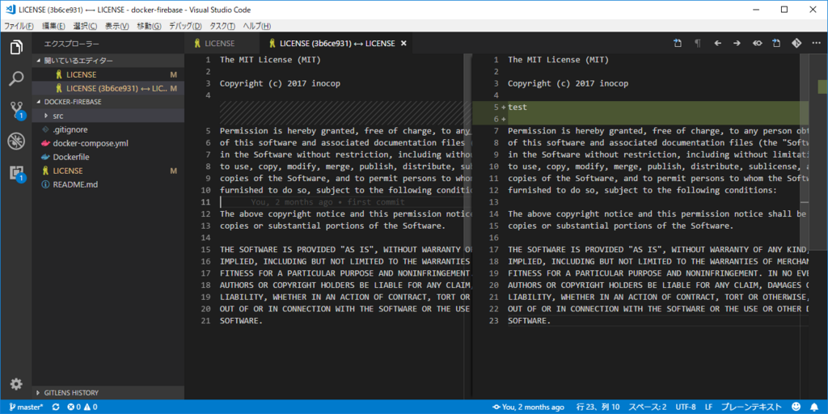Change end of line LF setting
Image resolution: width=828 pixels, height=414 pixels.
708,408
